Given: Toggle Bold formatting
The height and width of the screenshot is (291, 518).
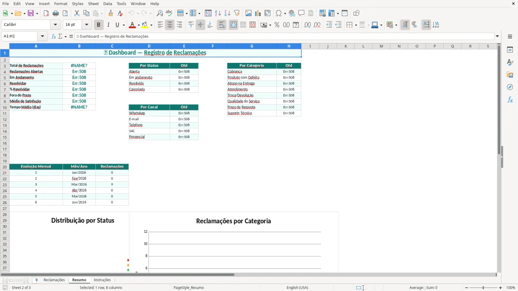Looking at the screenshot, I should point(99,25).
